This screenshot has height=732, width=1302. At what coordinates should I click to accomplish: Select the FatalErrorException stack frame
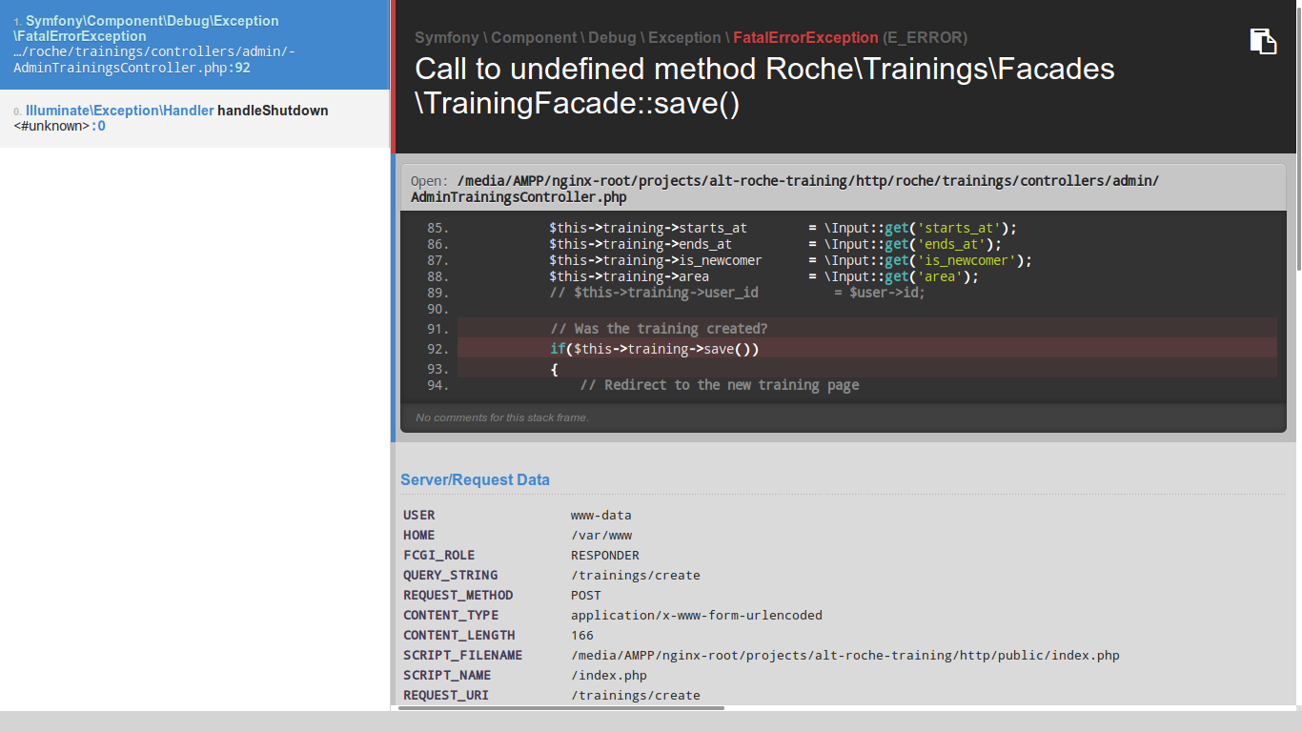point(195,45)
